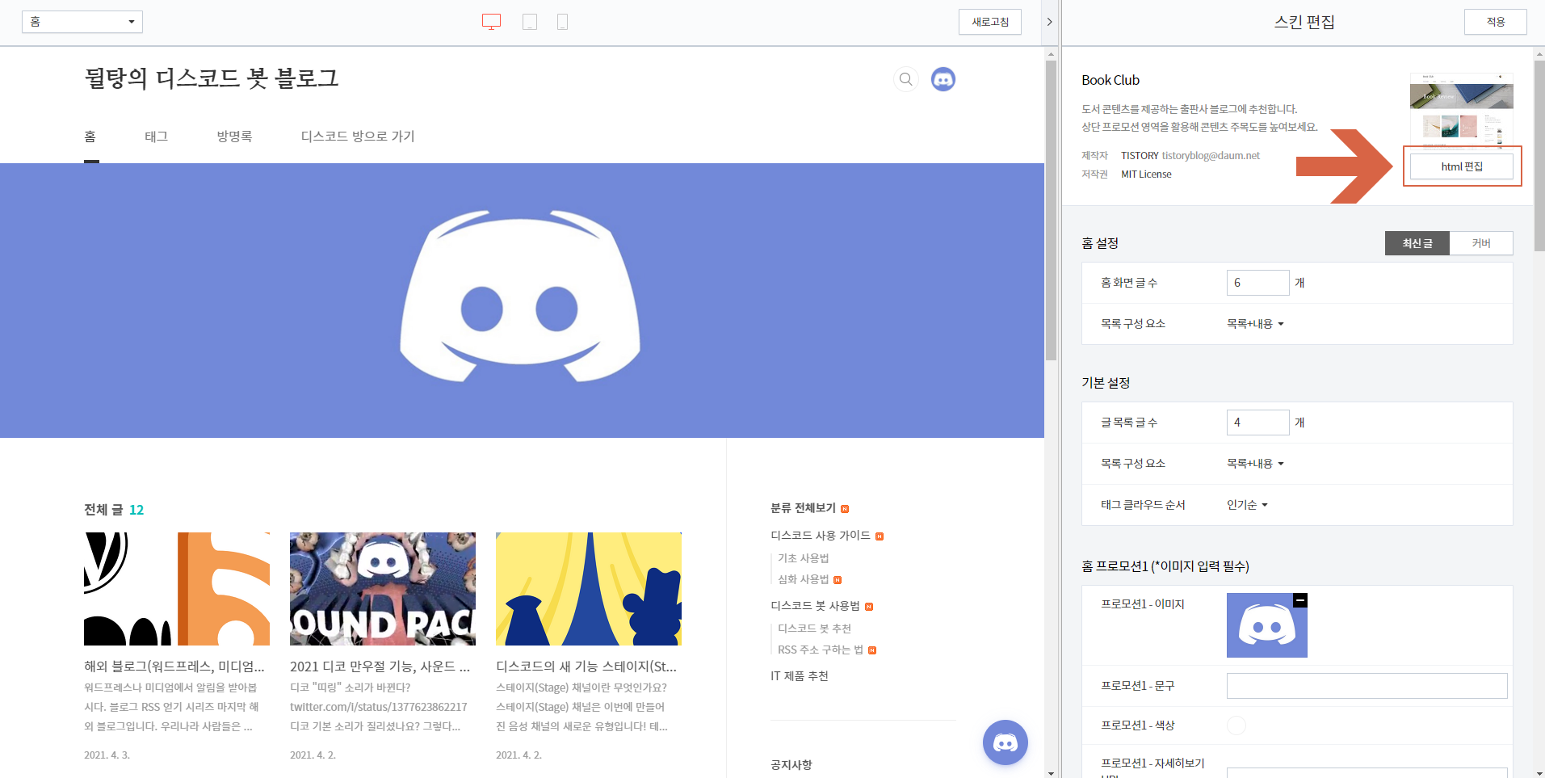Select the 최신글 home setting toggle
Viewport: 1545px width, 778px height.
click(x=1417, y=243)
